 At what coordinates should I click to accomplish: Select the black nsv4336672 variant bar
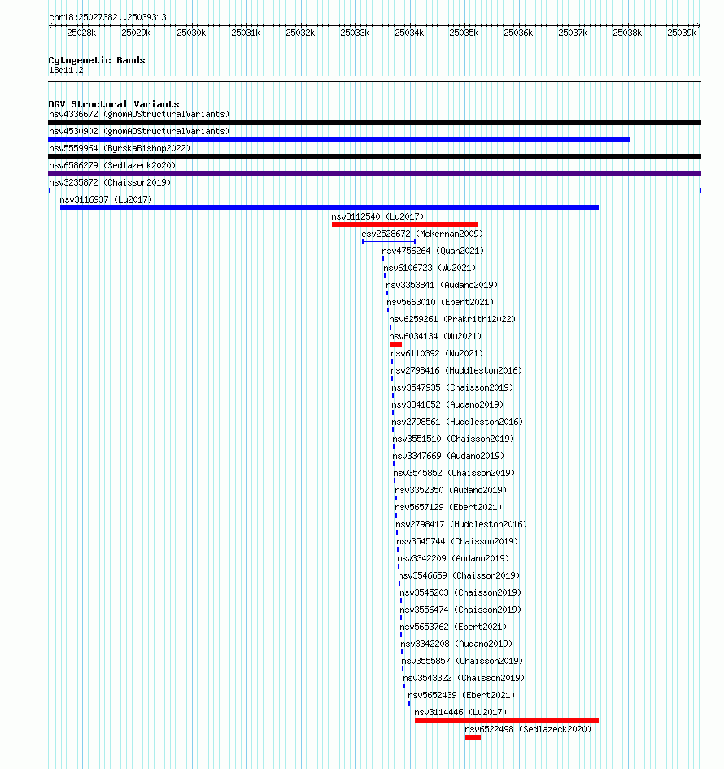pyautogui.click(x=374, y=122)
